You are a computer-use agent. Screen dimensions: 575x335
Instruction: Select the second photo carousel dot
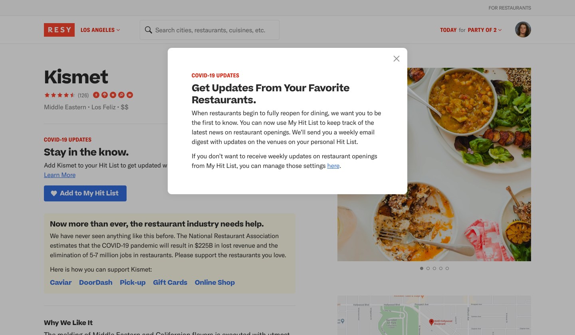coord(428,268)
